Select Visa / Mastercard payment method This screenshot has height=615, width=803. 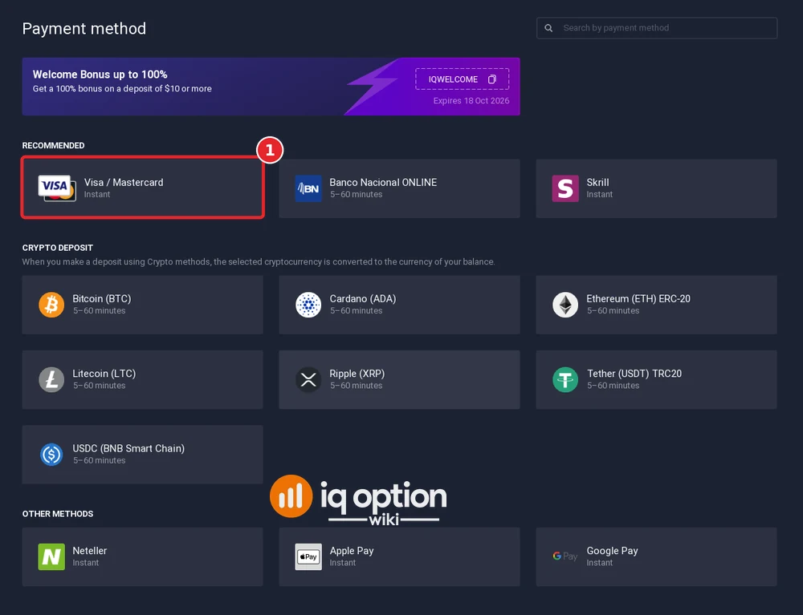pyautogui.click(x=142, y=188)
